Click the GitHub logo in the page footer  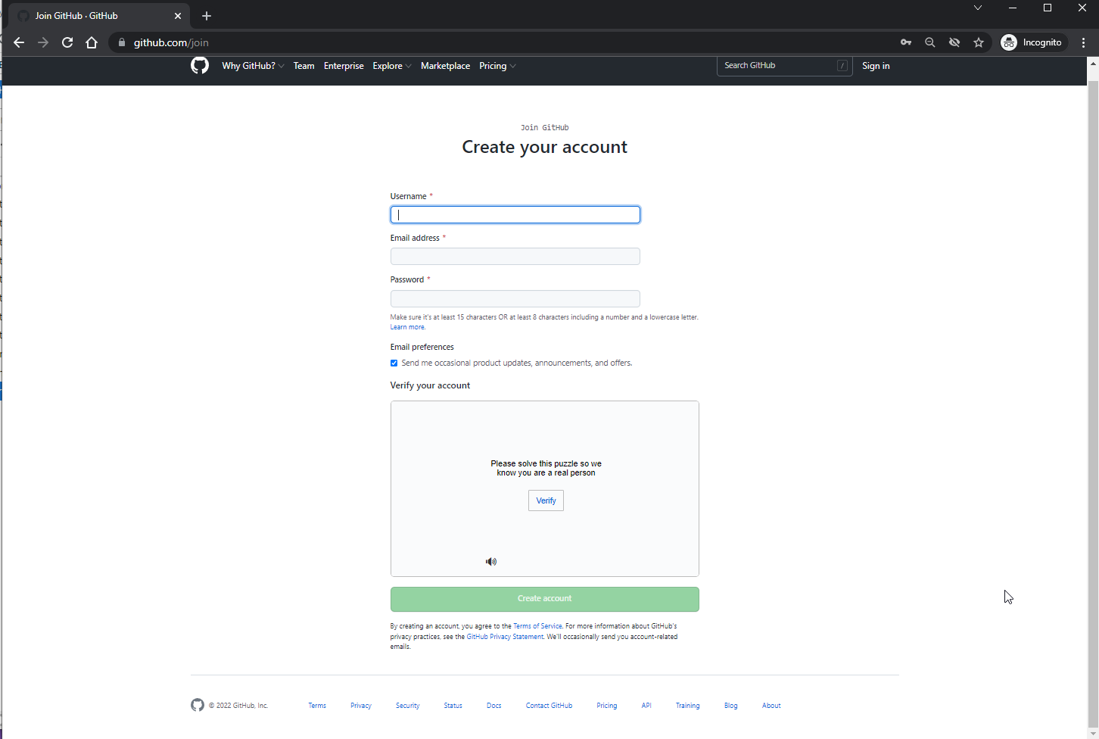pyautogui.click(x=198, y=705)
